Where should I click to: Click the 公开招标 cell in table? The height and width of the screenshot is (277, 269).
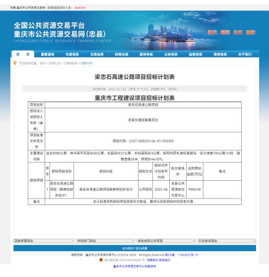145,189
